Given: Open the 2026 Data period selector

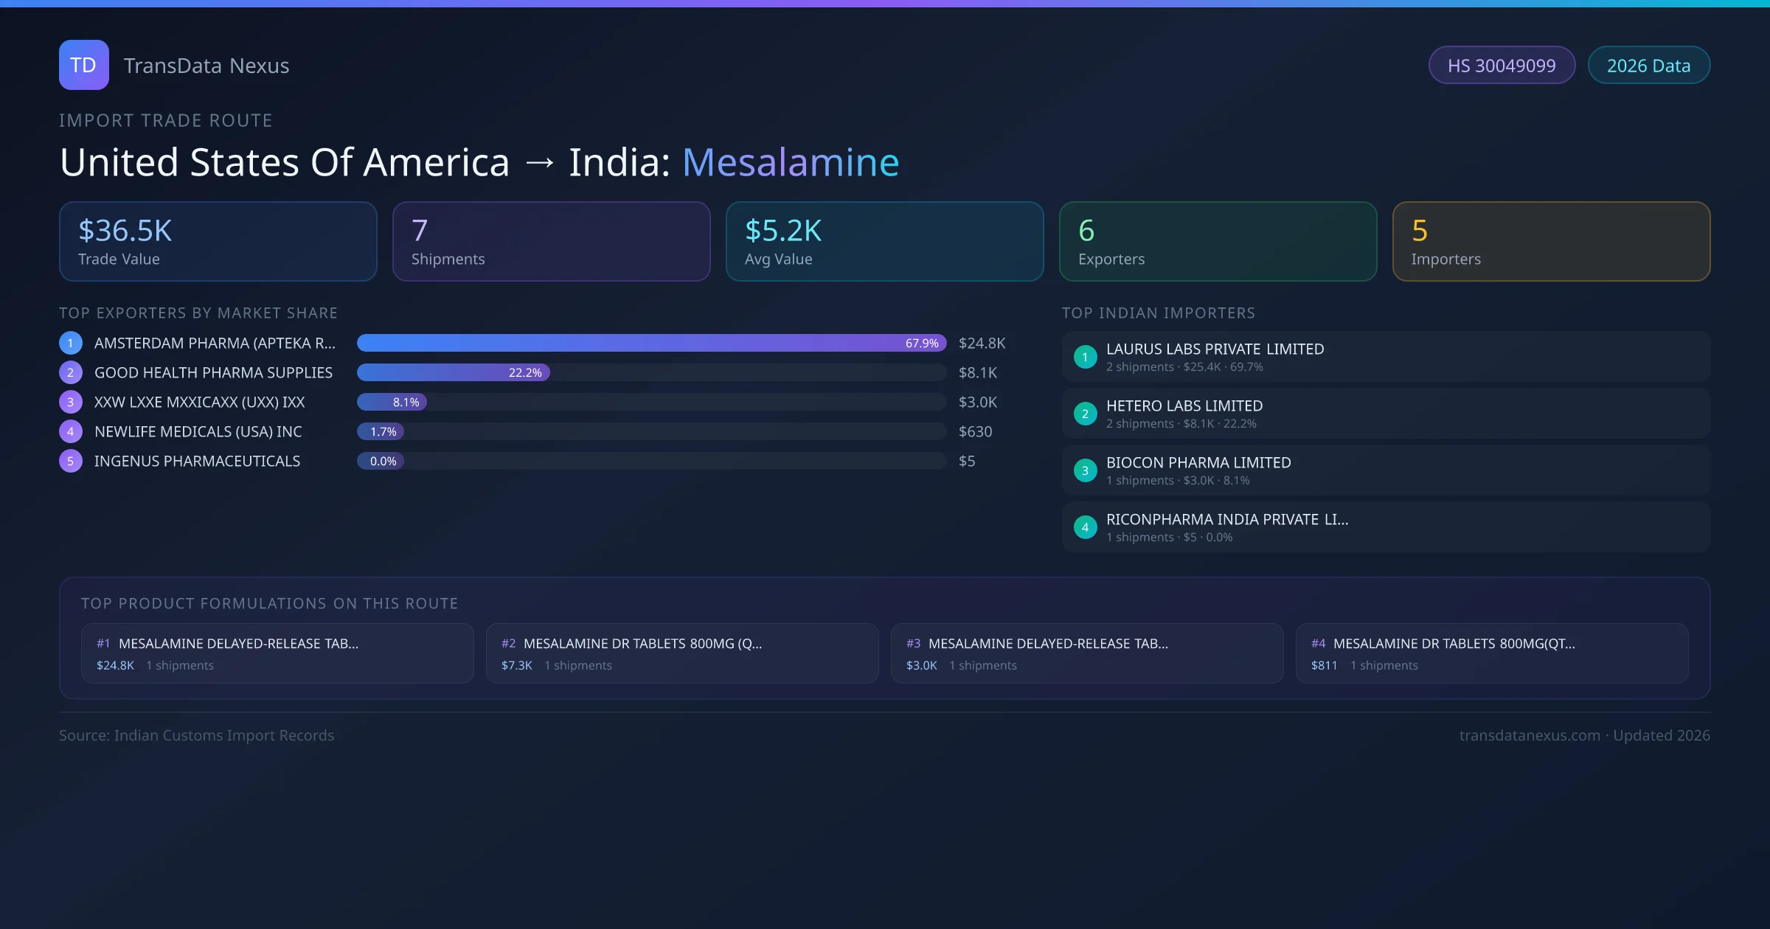Looking at the screenshot, I should click(x=1648, y=65).
